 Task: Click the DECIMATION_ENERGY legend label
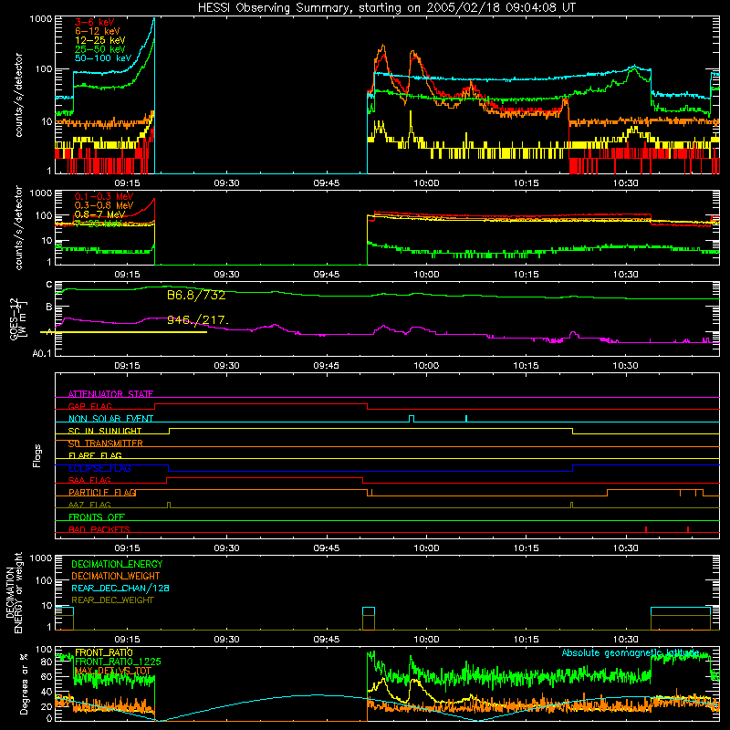117,564
